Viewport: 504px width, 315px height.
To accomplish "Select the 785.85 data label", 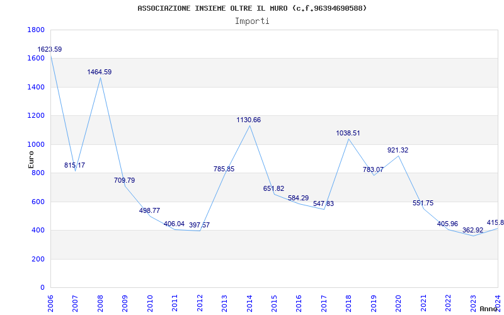I will point(224,169).
